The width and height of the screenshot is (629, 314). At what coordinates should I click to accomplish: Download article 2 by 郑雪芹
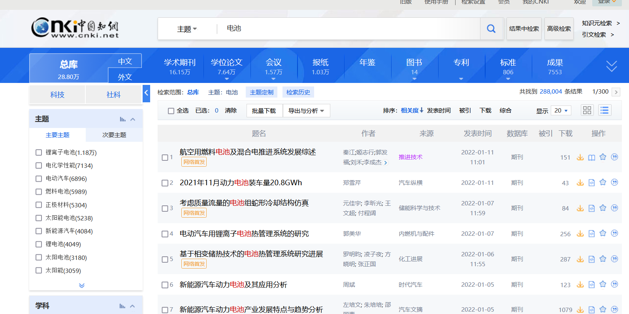point(580,182)
